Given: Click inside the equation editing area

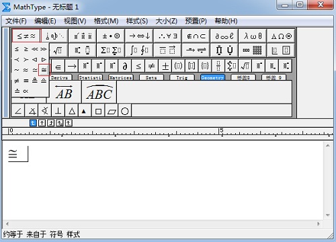Looking at the screenshot, I should [x=163, y=180].
